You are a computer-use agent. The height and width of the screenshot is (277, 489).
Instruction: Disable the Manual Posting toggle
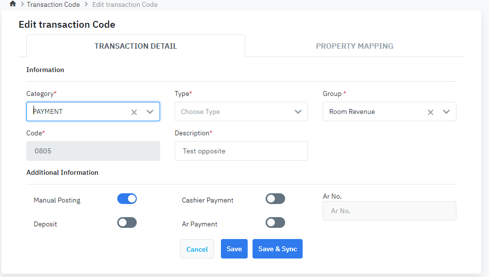point(127,199)
